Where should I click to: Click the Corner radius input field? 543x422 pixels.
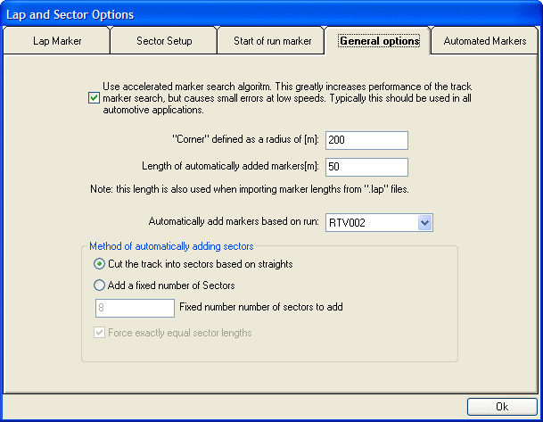click(x=366, y=140)
